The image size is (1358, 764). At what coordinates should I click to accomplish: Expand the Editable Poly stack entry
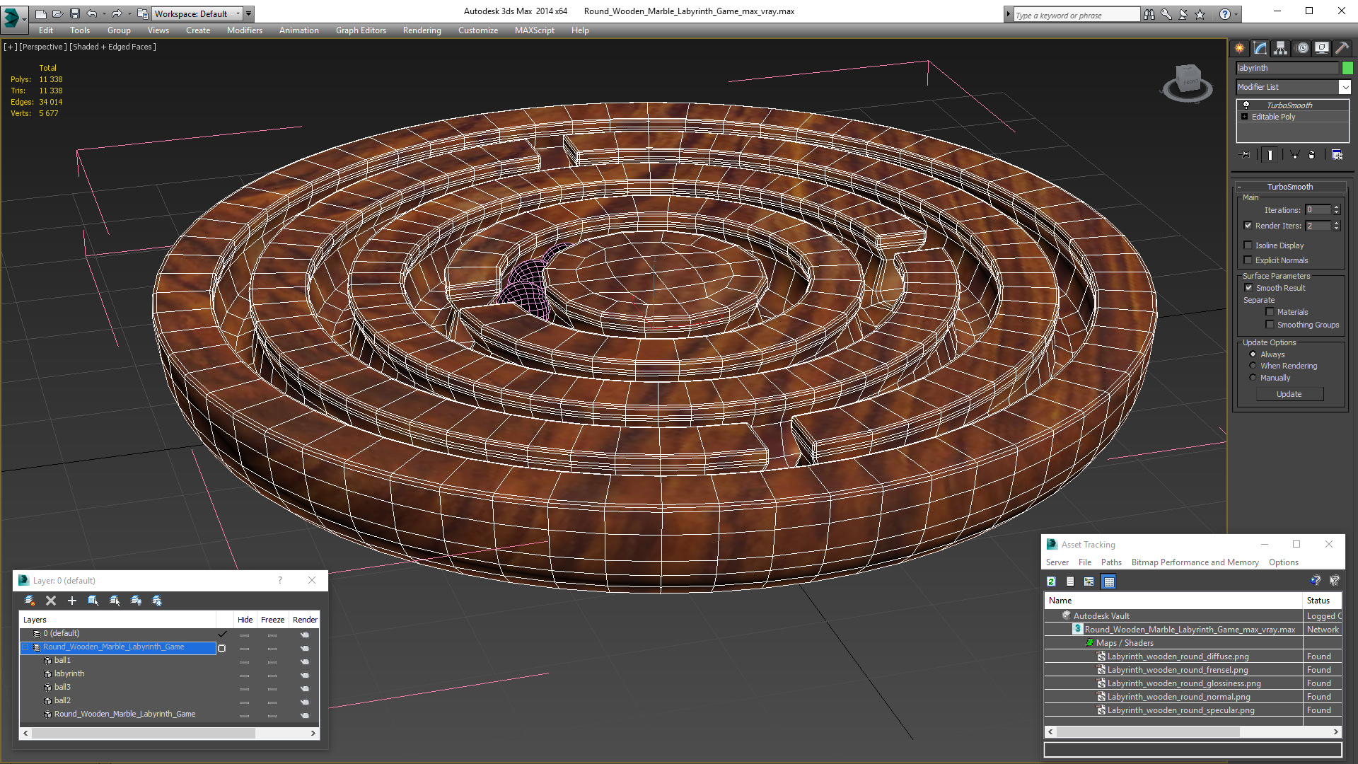[1245, 117]
